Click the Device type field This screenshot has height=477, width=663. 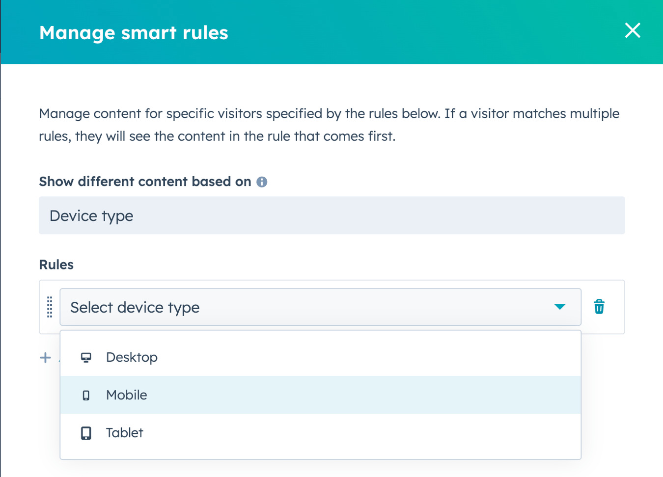point(332,215)
